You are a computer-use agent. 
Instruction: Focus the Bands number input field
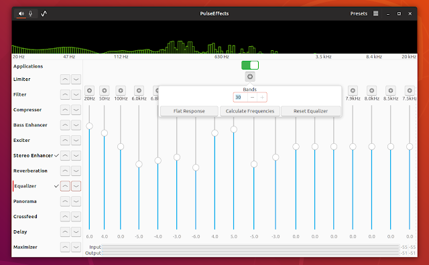coord(241,97)
